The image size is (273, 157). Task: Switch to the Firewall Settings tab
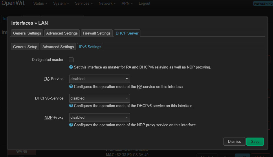[96, 33]
